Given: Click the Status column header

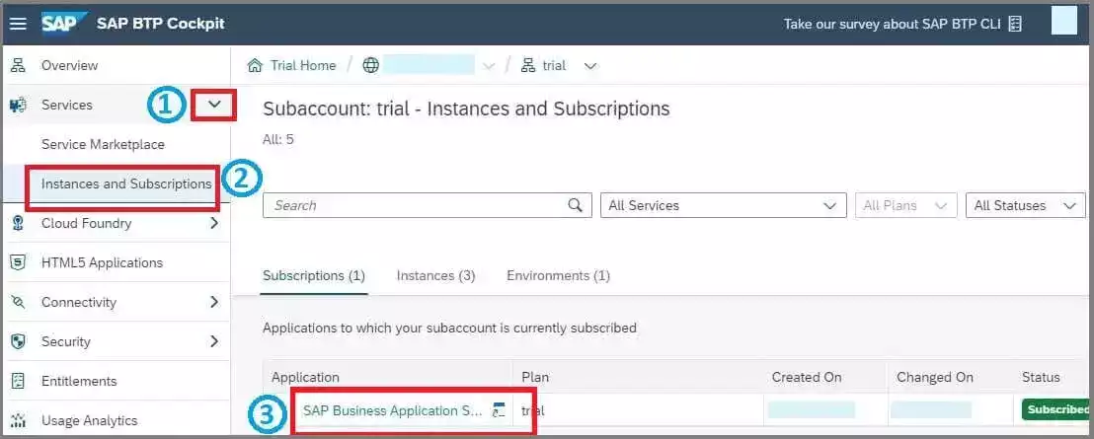Looking at the screenshot, I should pyautogui.click(x=1041, y=377).
